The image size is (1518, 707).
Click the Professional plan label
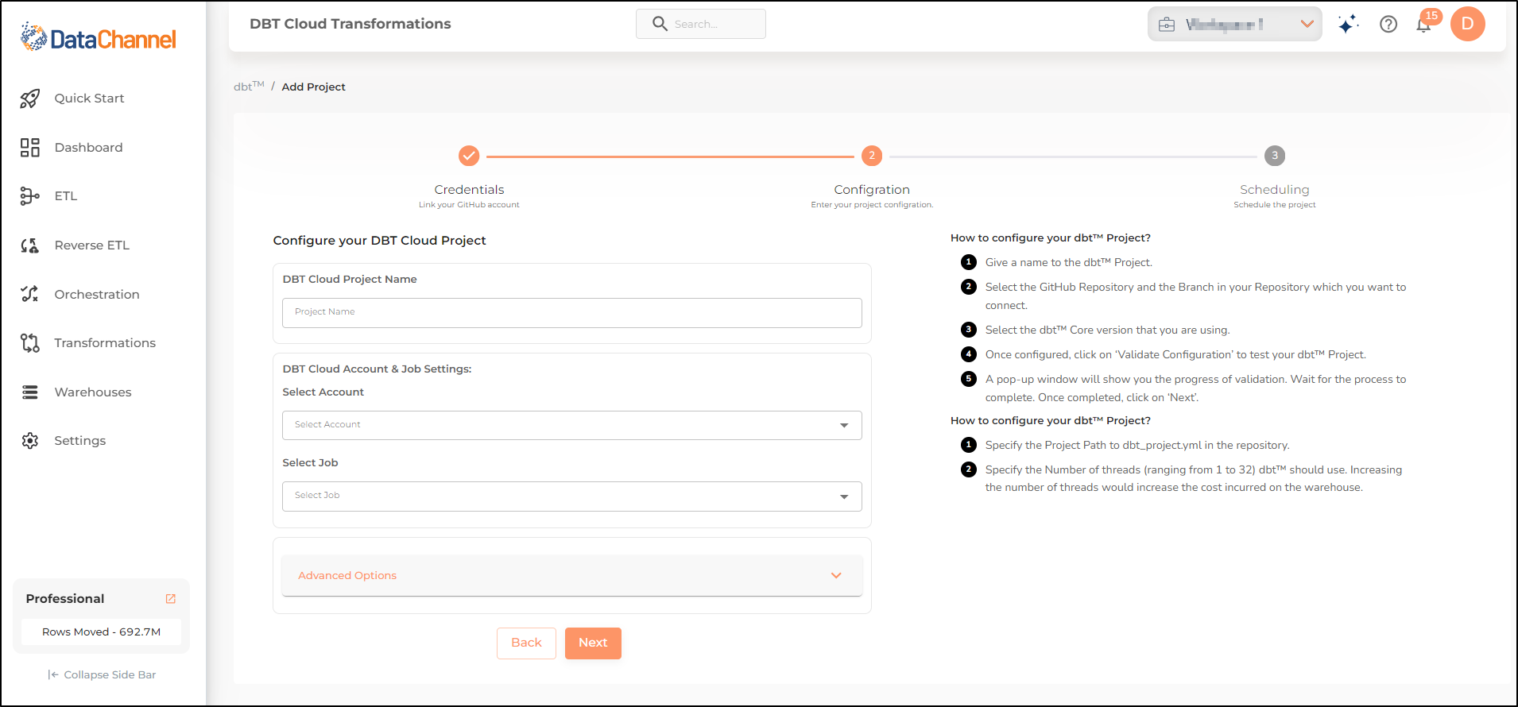point(65,599)
